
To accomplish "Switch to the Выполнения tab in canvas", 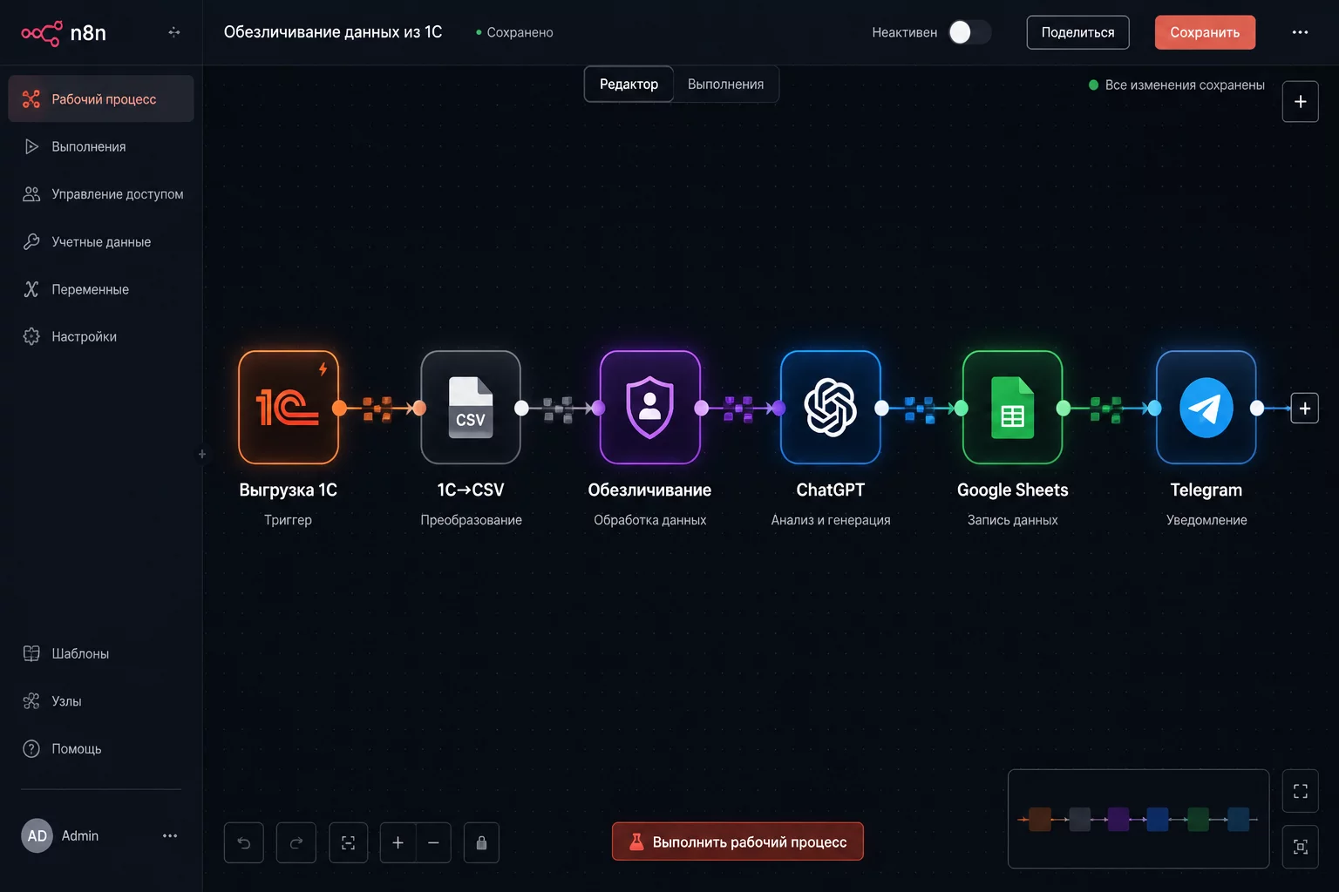I will point(725,84).
